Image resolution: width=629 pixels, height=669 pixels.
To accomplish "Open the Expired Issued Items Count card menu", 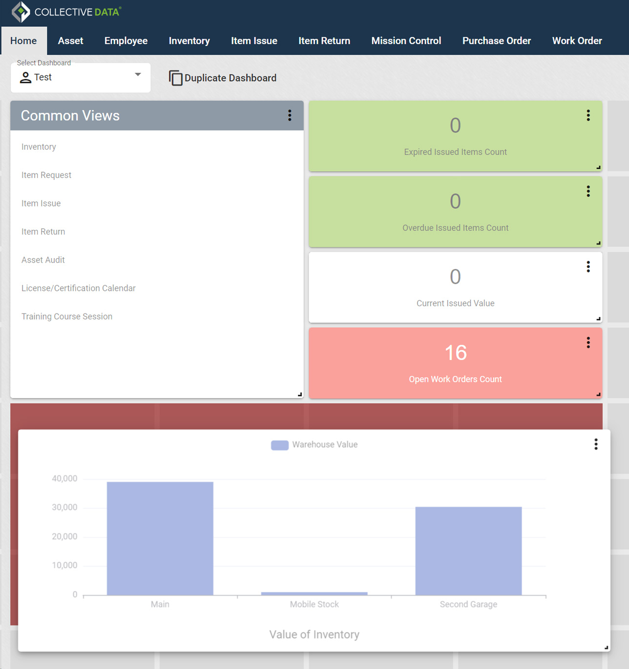I will click(588, 115).
